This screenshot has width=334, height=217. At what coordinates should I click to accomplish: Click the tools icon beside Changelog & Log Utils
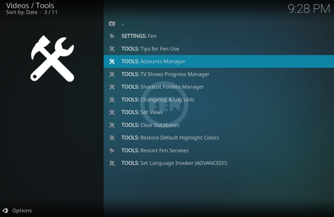[x=112, y=100]
